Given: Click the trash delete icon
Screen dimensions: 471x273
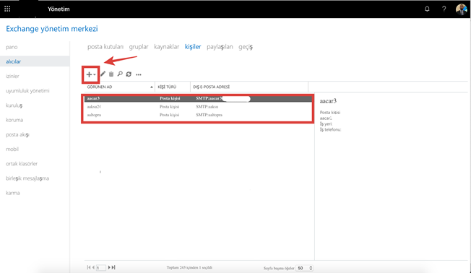Looking at the screenshot, I should coord(111,74).
